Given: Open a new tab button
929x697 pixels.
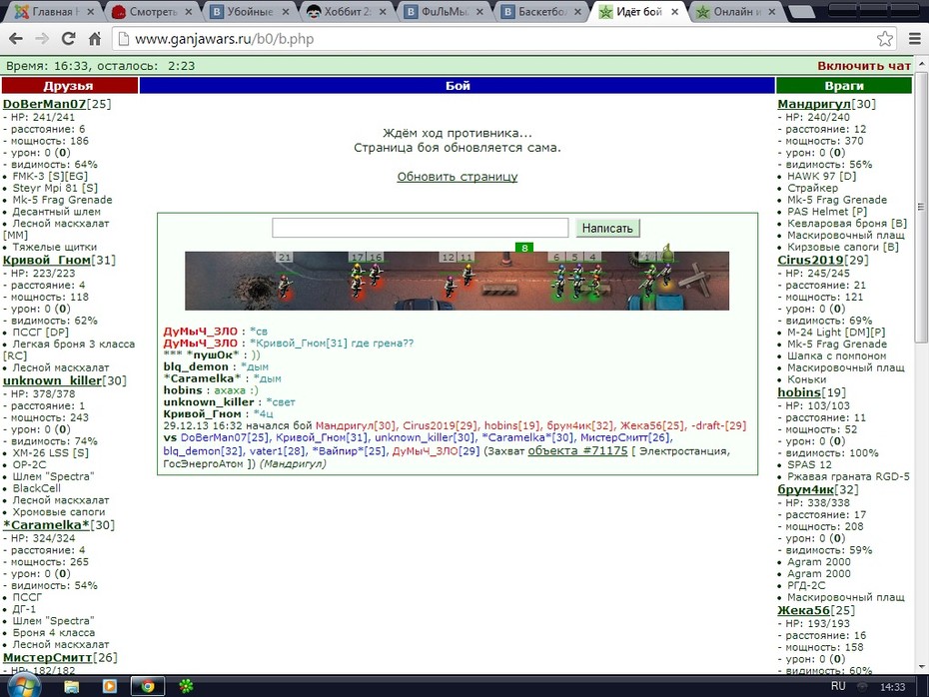Looking at the screenshot, I should (801, 11).
